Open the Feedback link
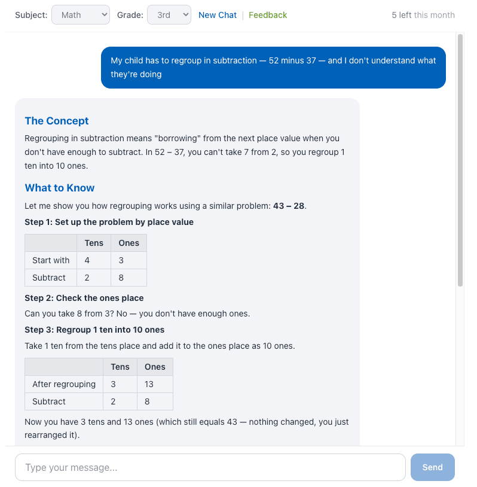This screenshot has width=477, height=487. [268, 15]
